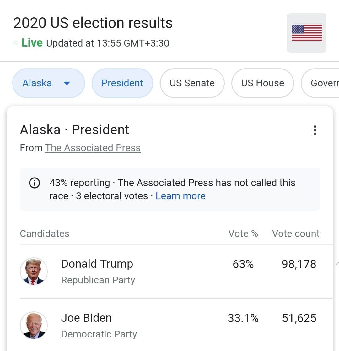Image resolution: width=339 pixels, height=351 pixels.
Task: Switch to the US Senate tab
Action: coord(192,83)
